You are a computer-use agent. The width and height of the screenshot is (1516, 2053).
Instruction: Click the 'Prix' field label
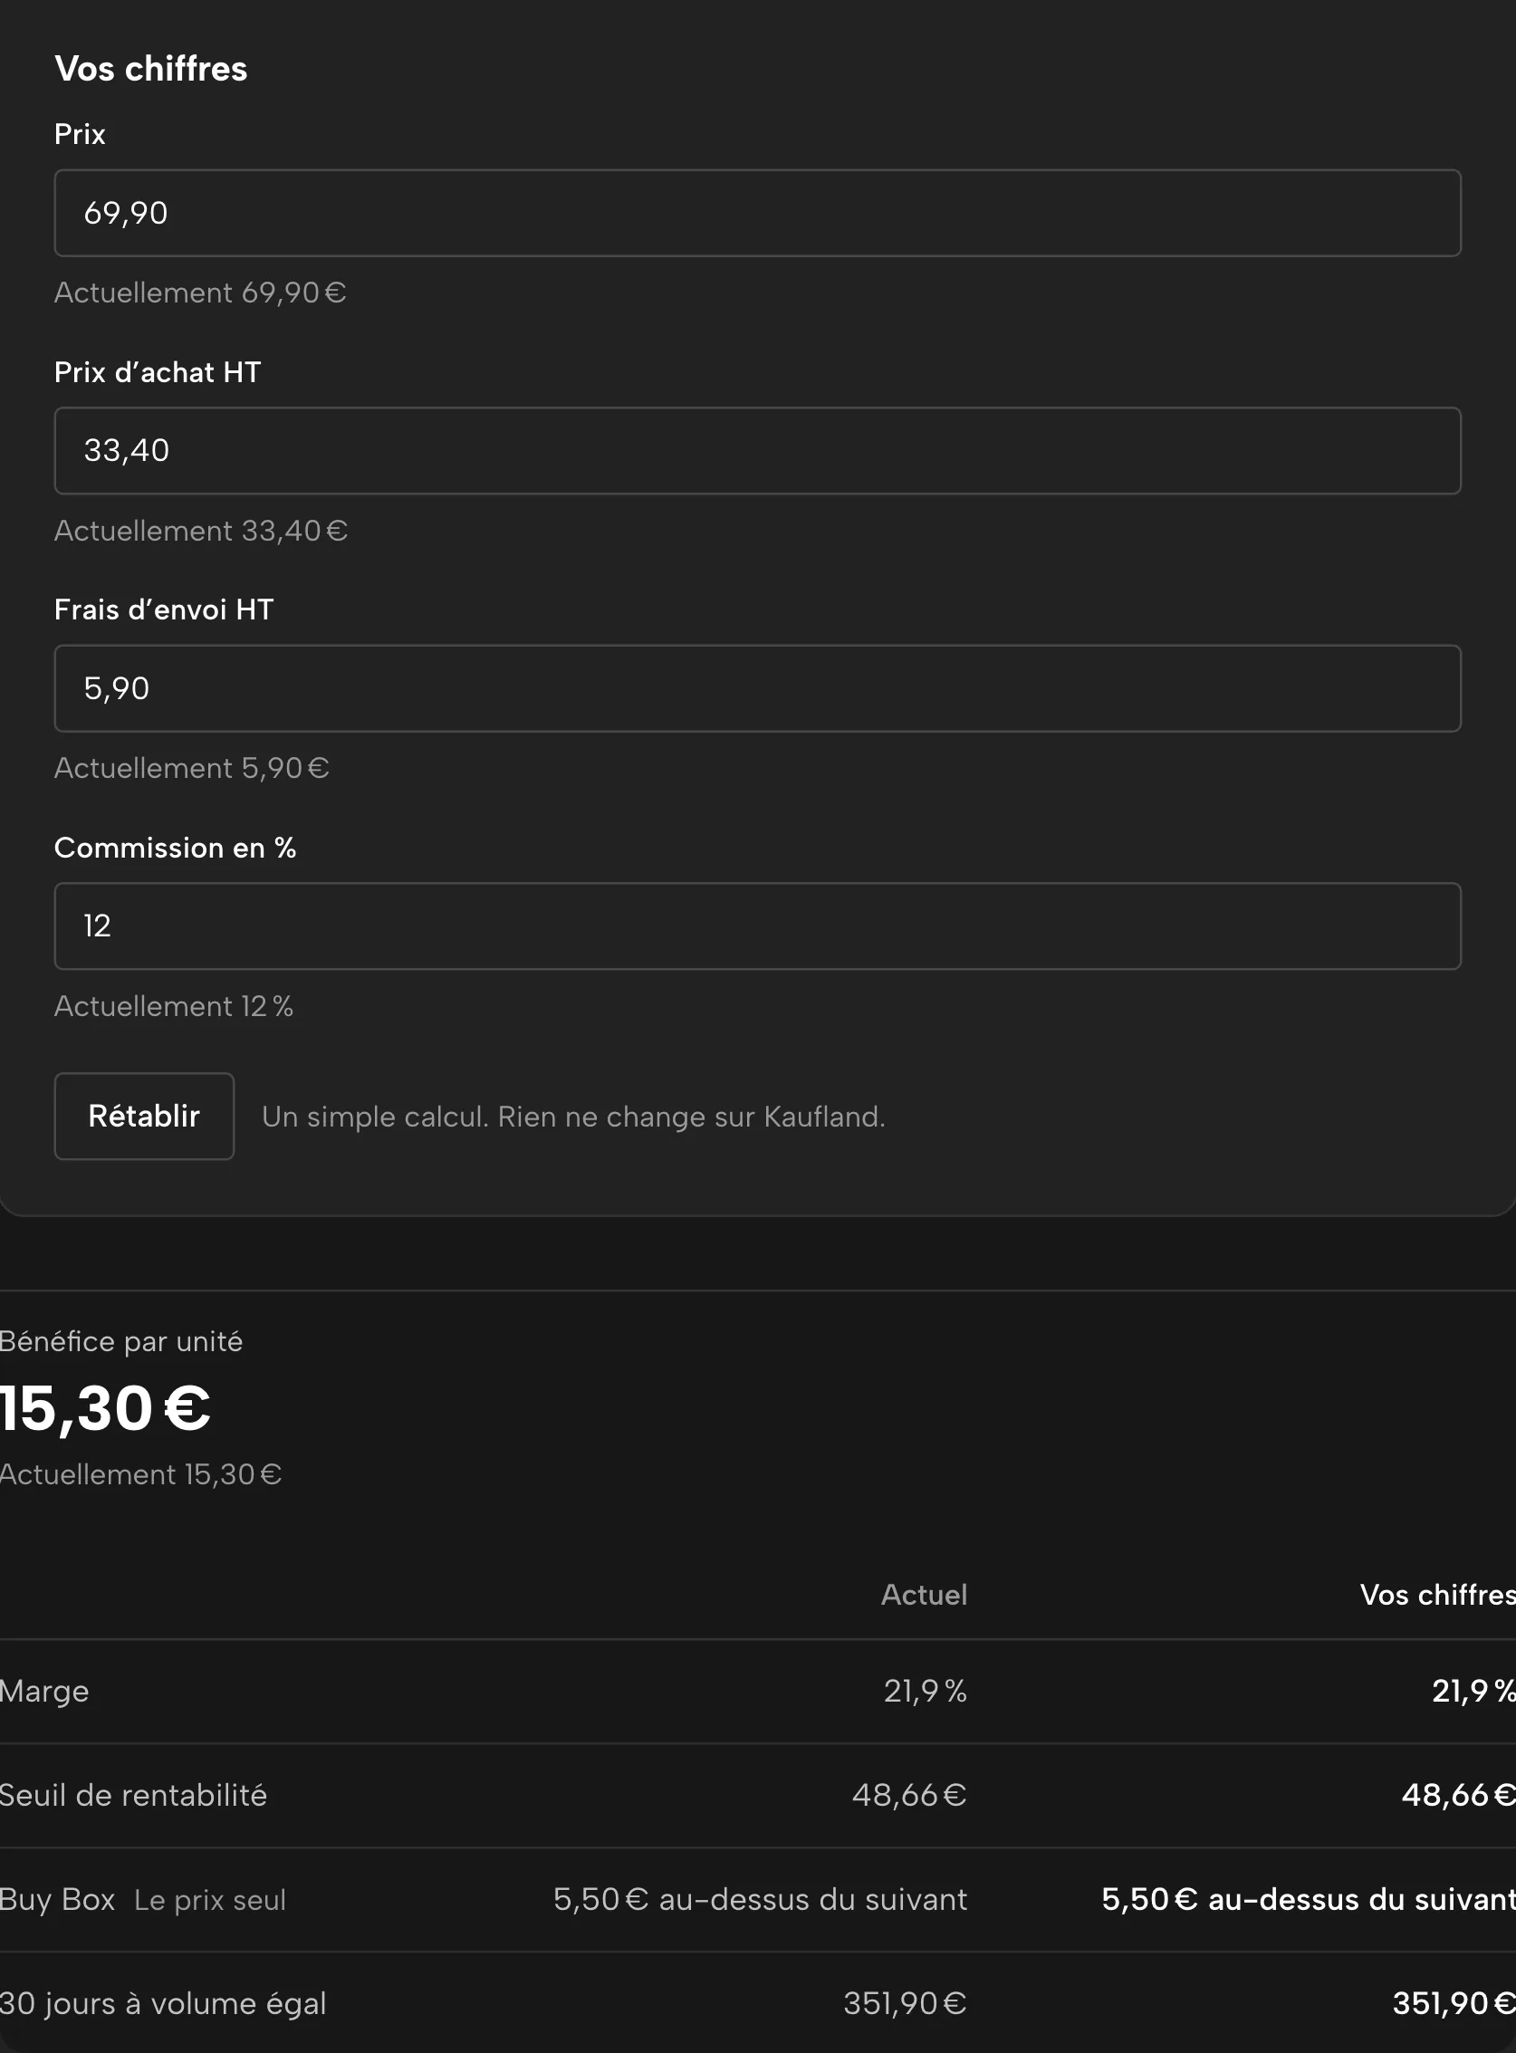coord(80,134)
